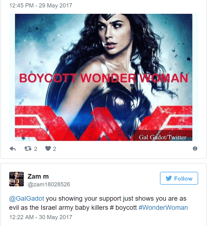
Task: Follow Zam m account
Action: pos(179,178)
